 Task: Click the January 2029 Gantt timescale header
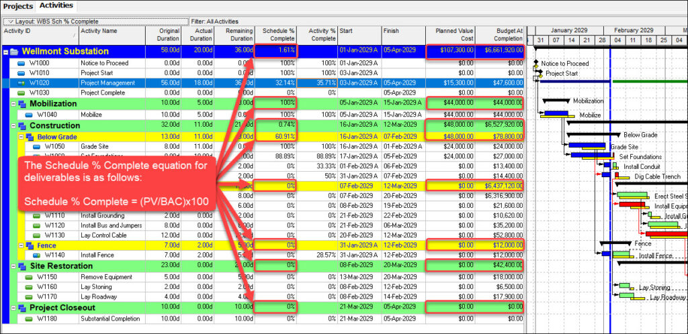(x=570, y=31)
